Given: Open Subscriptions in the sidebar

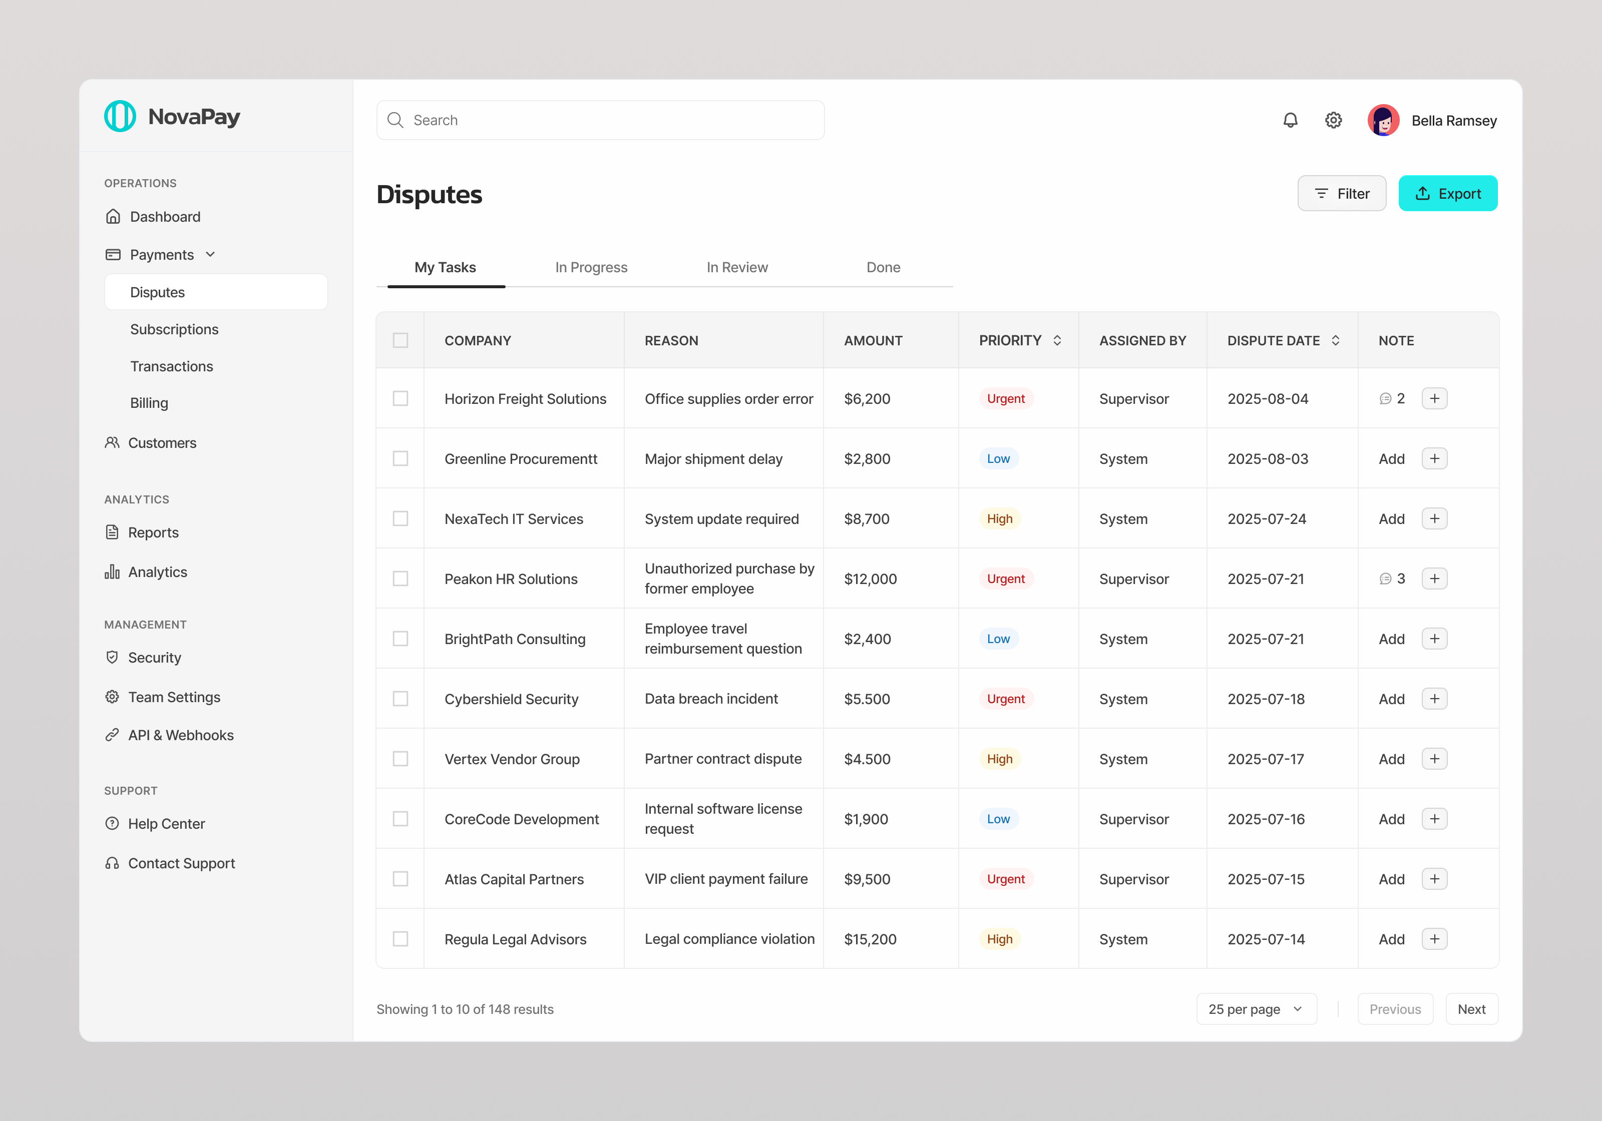Looking at the screenshot, I should point(174,329).
